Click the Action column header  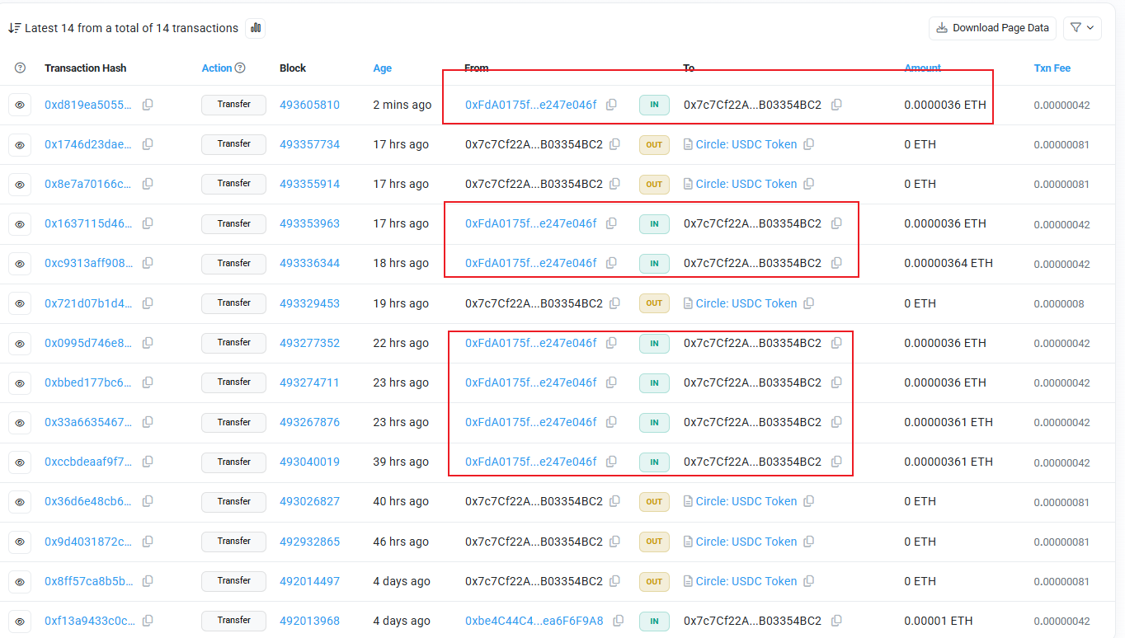coord(217,68)
